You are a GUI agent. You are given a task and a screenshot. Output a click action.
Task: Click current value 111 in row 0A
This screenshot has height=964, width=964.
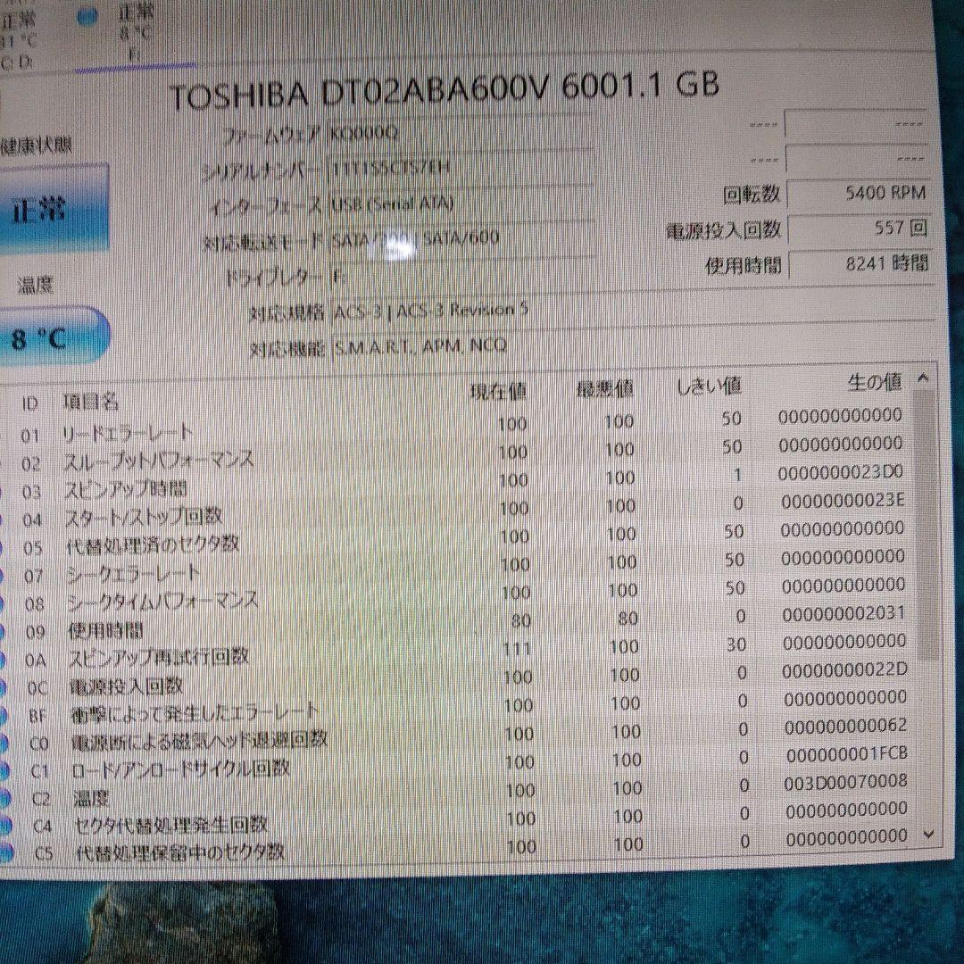[515, 649]
